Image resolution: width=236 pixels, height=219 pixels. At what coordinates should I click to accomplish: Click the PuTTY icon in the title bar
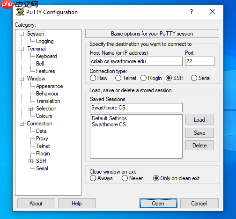pyautogui.click(x=20, y=12)
